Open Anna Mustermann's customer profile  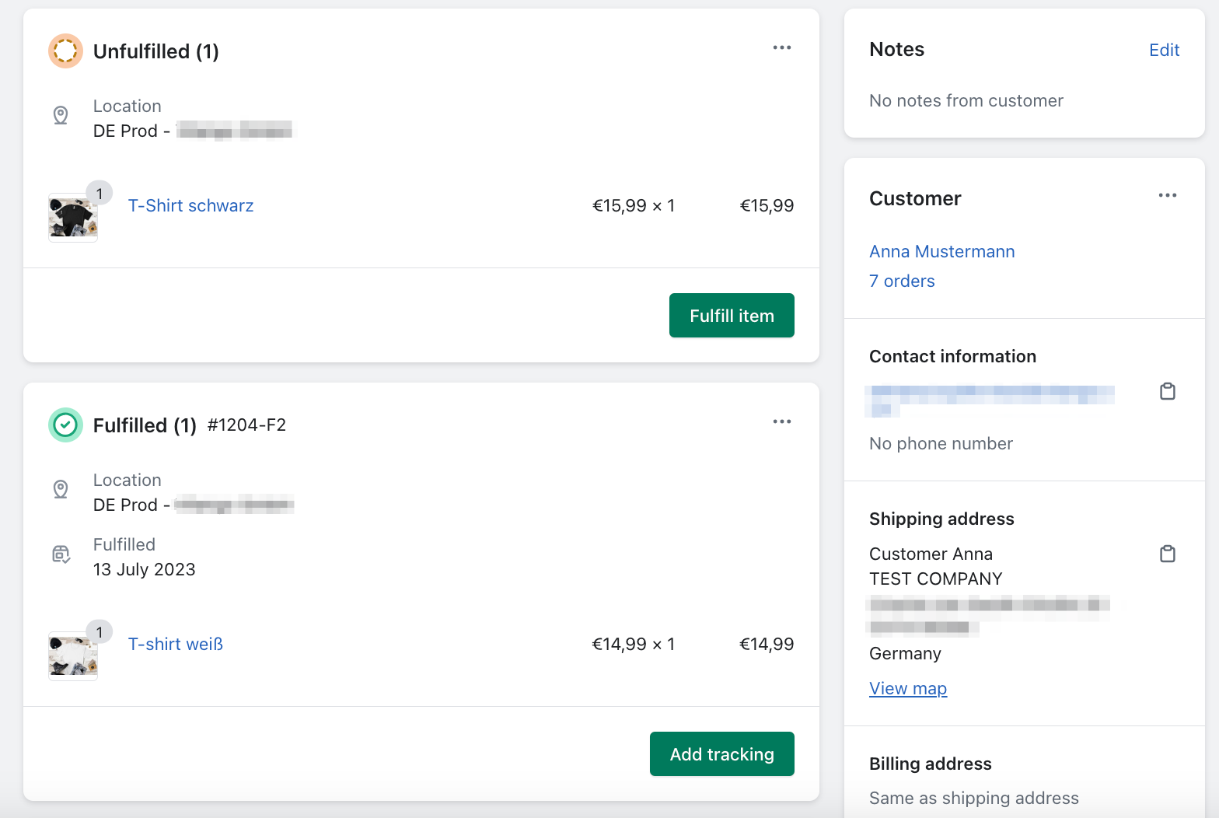[x=941, y=252]
